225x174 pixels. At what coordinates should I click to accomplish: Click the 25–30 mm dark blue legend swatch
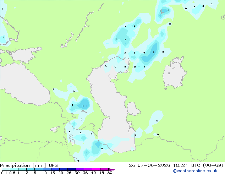[71, 169]
